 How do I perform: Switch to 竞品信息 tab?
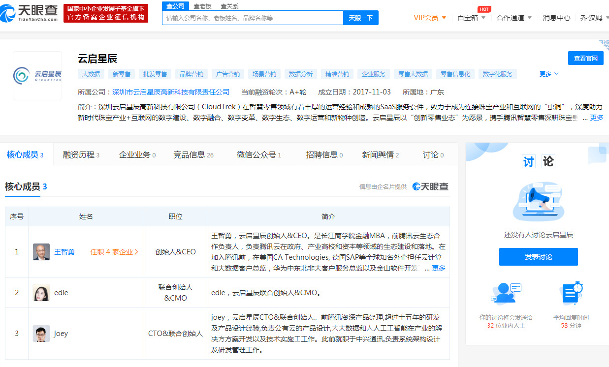click(193, 154)
